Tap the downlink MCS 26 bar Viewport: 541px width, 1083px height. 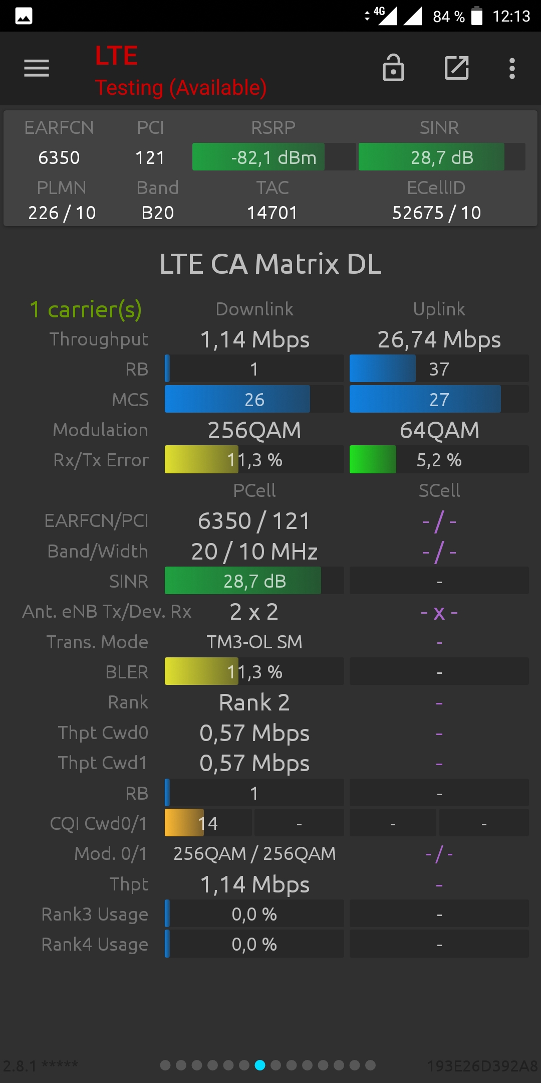[x=254, y=399]
